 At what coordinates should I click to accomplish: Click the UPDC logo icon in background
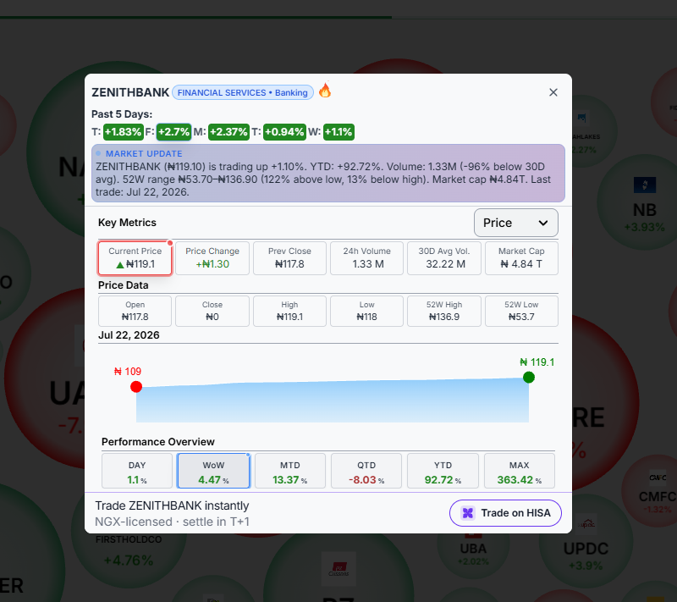click(x=586, y=524)
